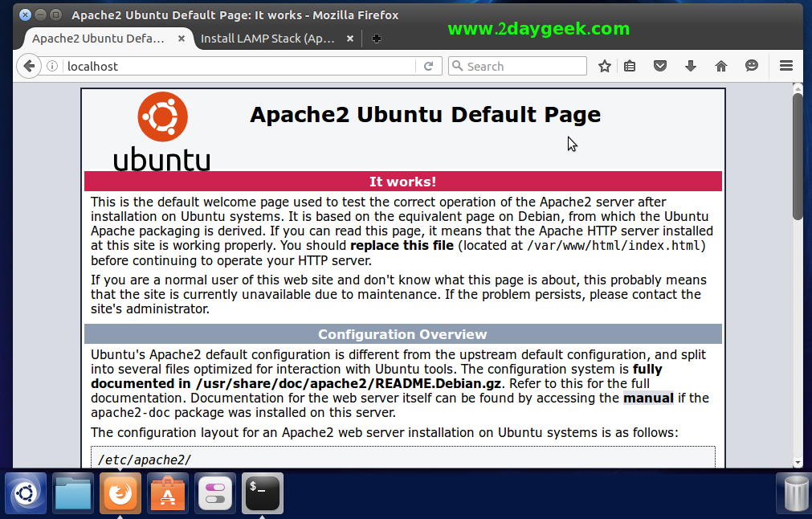
Task: Click the scrollbar down arrow
Action: point(798,463)
